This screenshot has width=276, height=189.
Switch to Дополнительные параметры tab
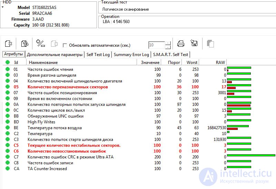pyautogui.click(x=55, y=55)
